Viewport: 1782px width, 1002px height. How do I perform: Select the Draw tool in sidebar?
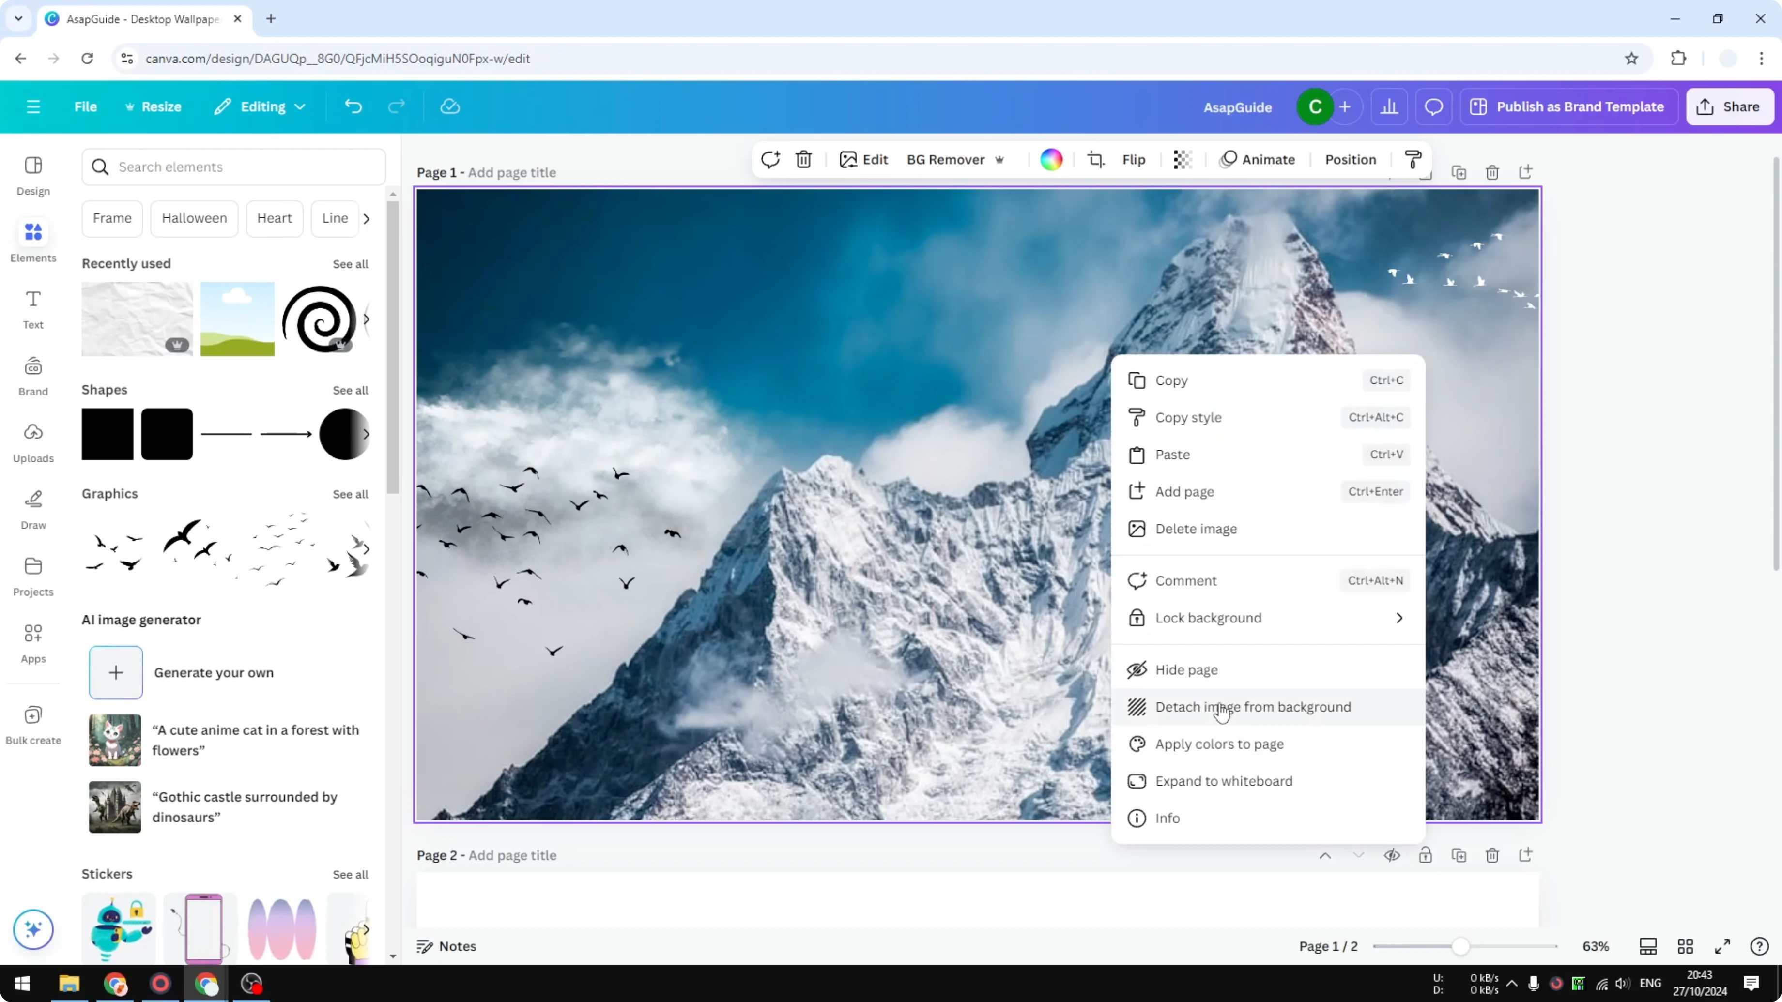tap(33, 510)
